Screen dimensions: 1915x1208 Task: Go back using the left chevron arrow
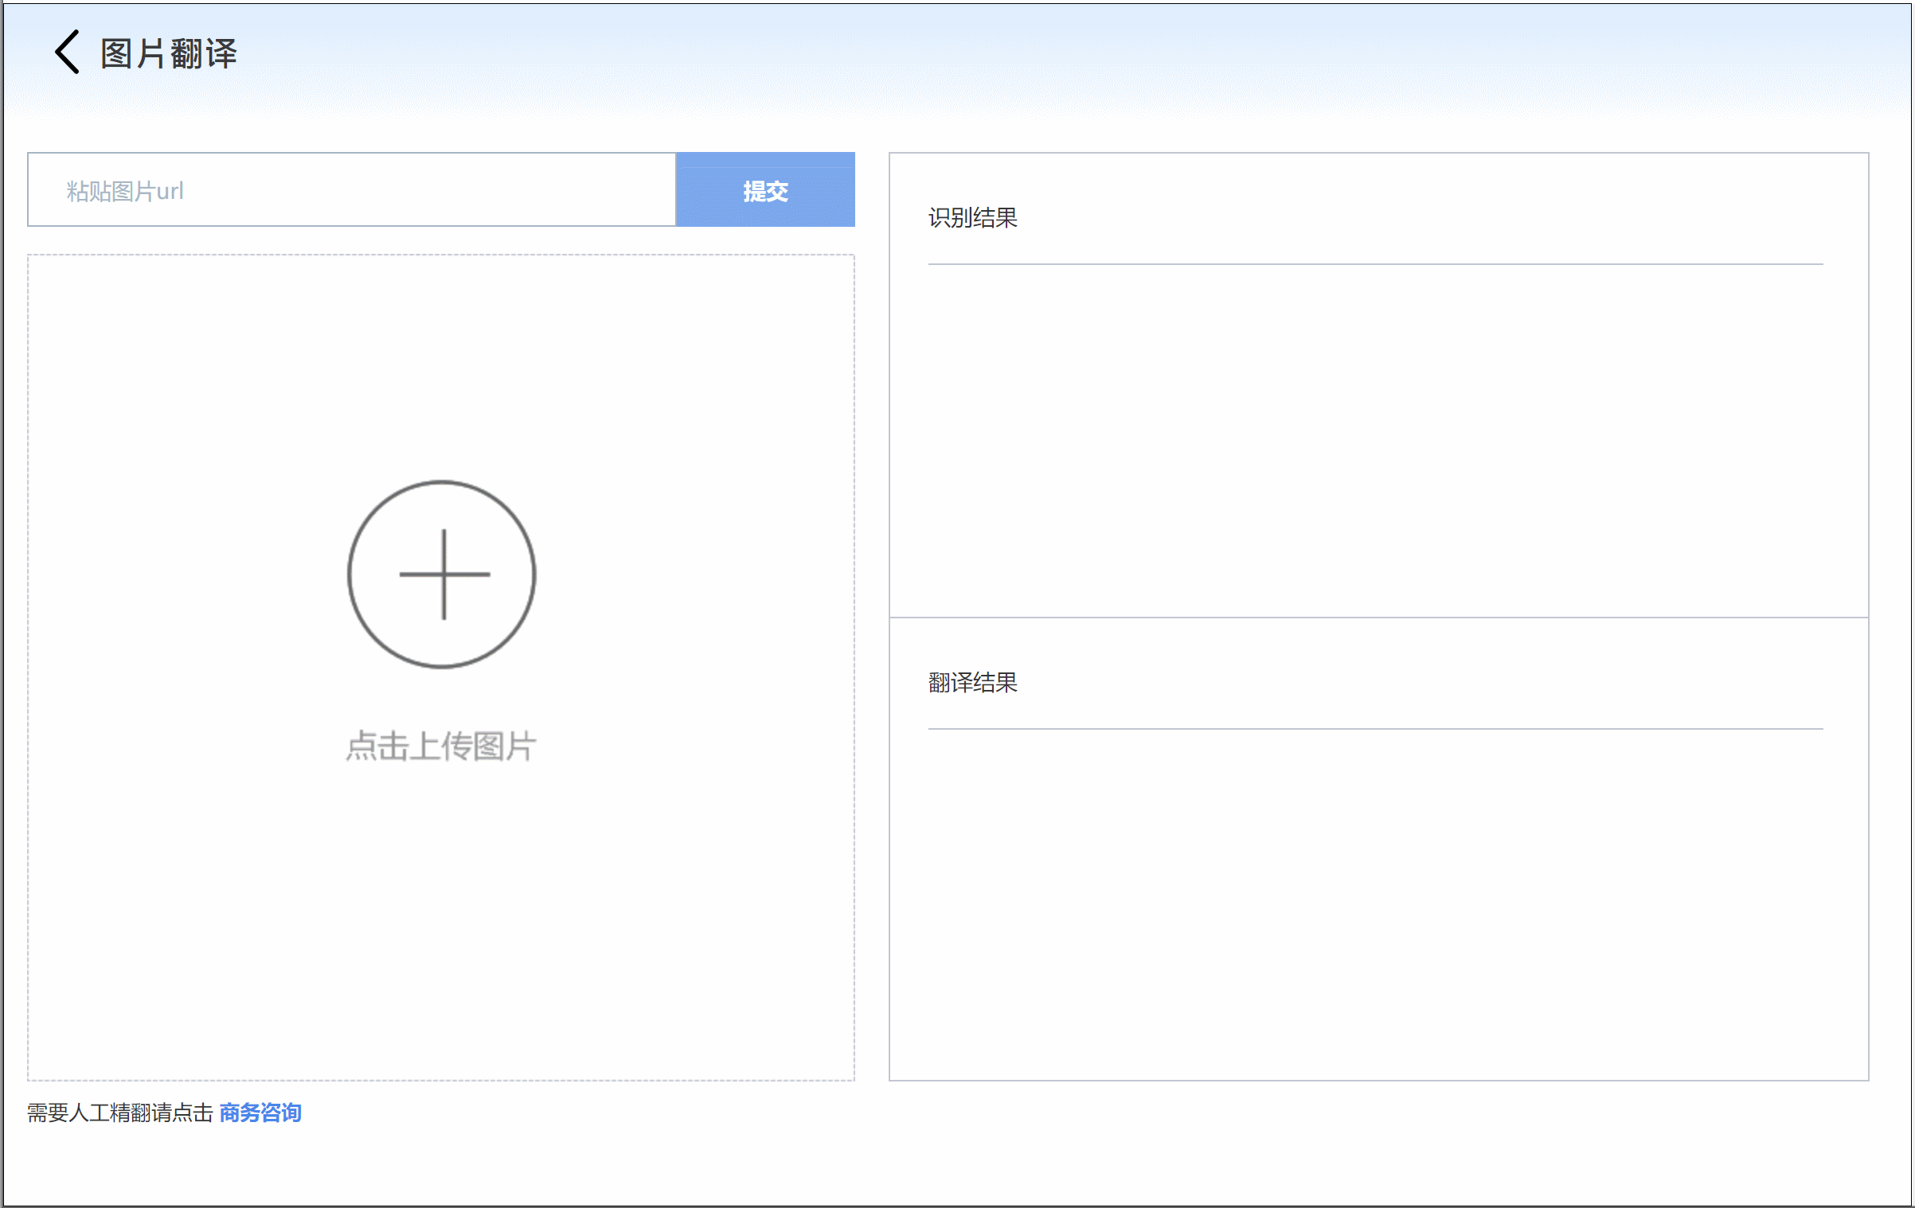(x=67, y=53)
